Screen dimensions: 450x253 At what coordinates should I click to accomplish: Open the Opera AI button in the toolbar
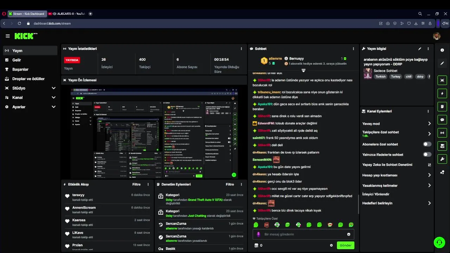coord(445,24)
